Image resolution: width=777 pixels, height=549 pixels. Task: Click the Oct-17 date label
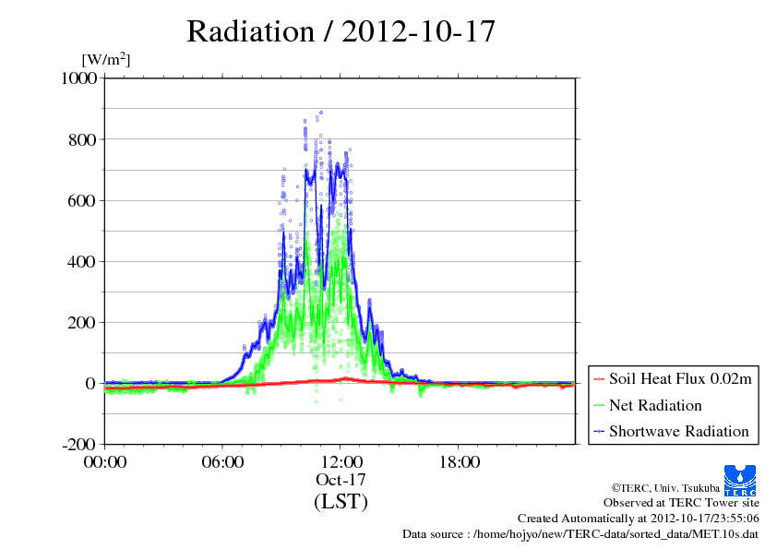pos(341,480)
